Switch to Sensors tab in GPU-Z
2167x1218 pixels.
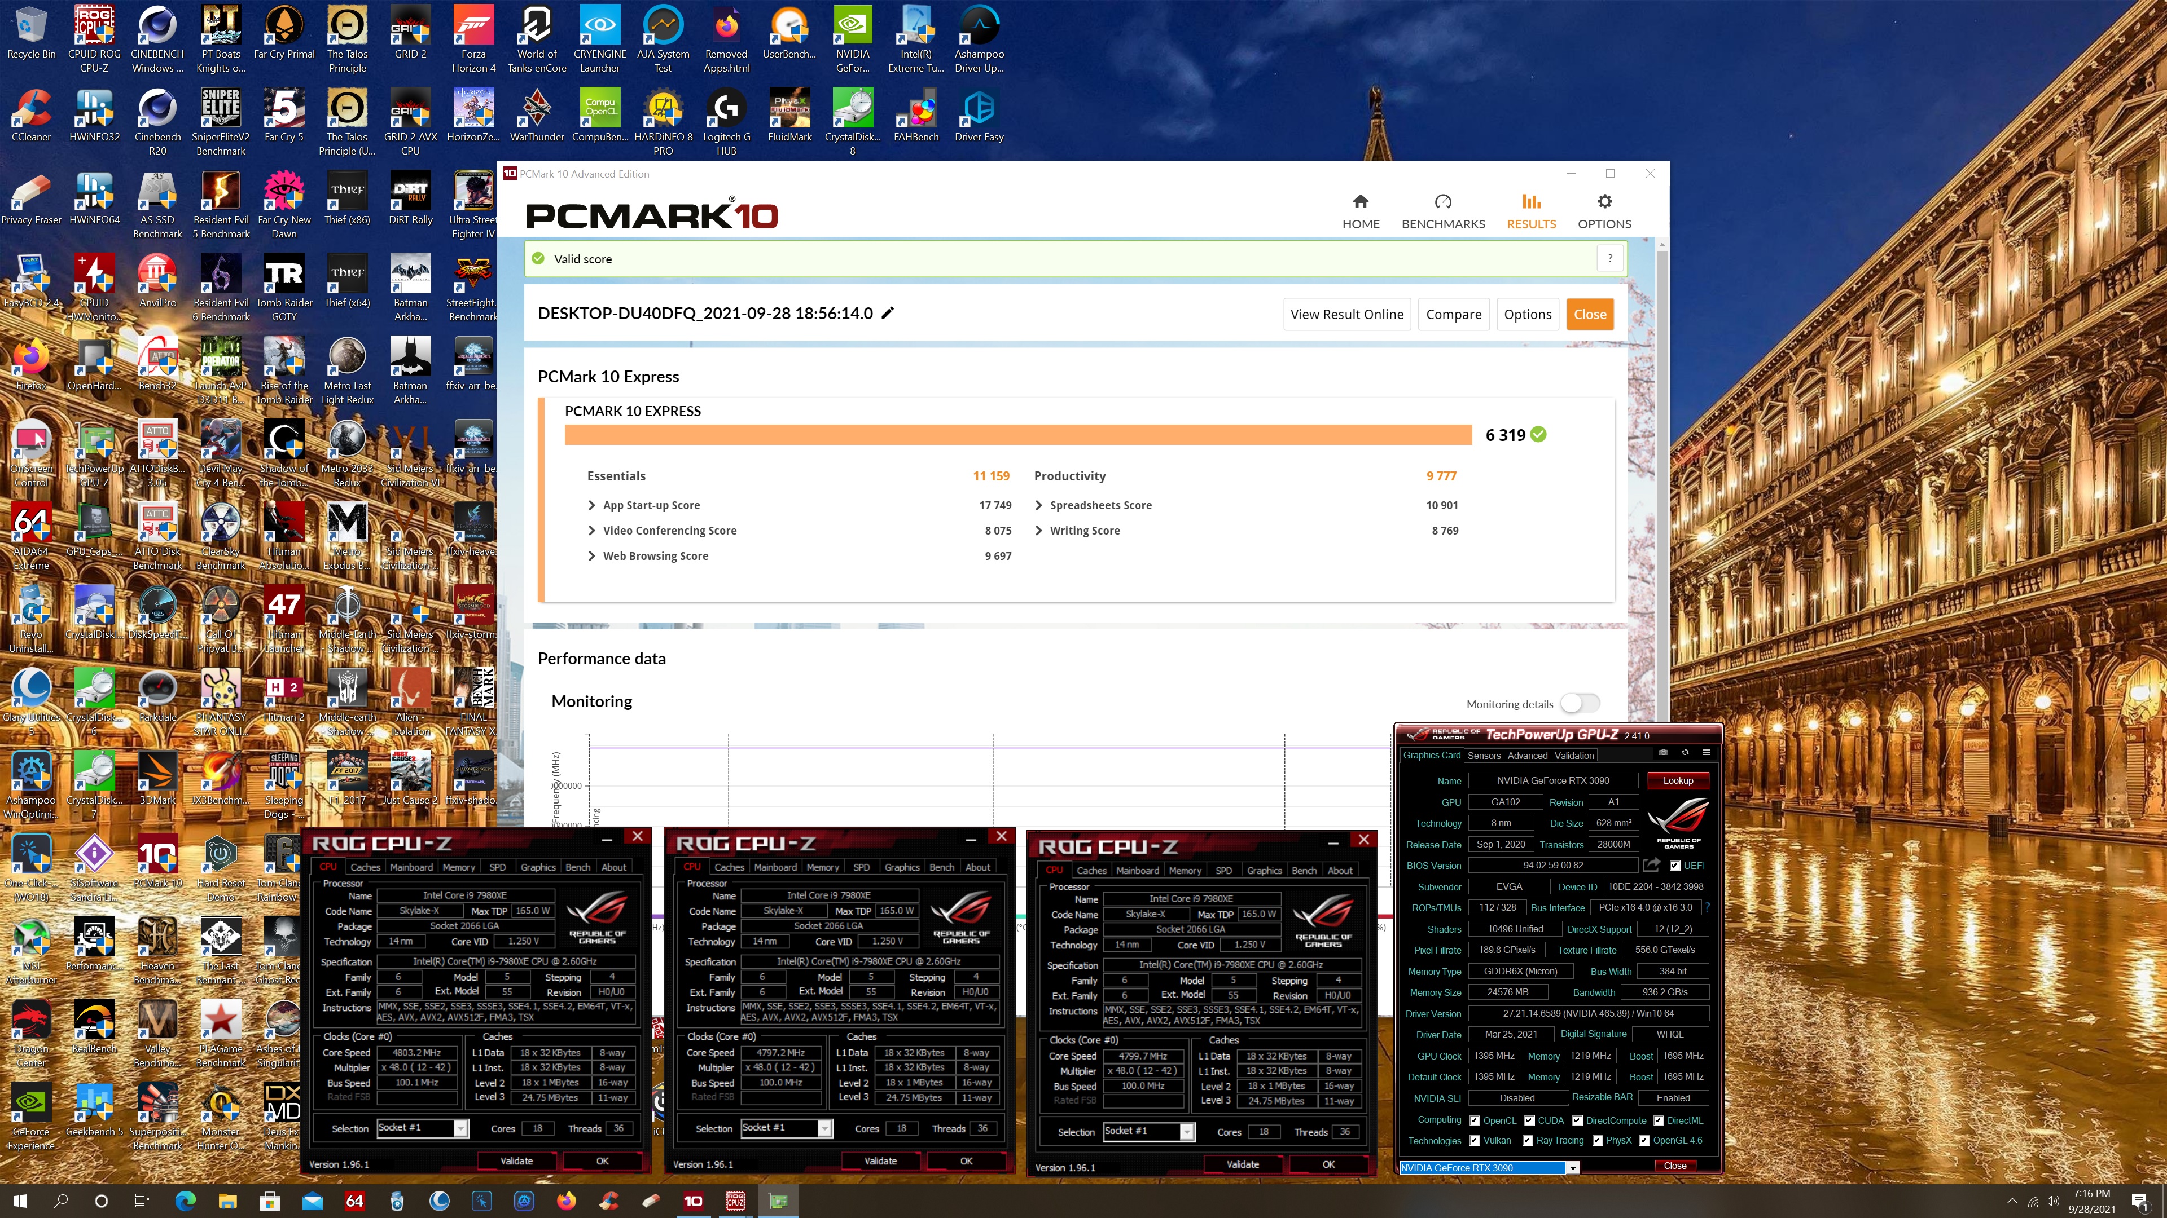point(1484,755)
